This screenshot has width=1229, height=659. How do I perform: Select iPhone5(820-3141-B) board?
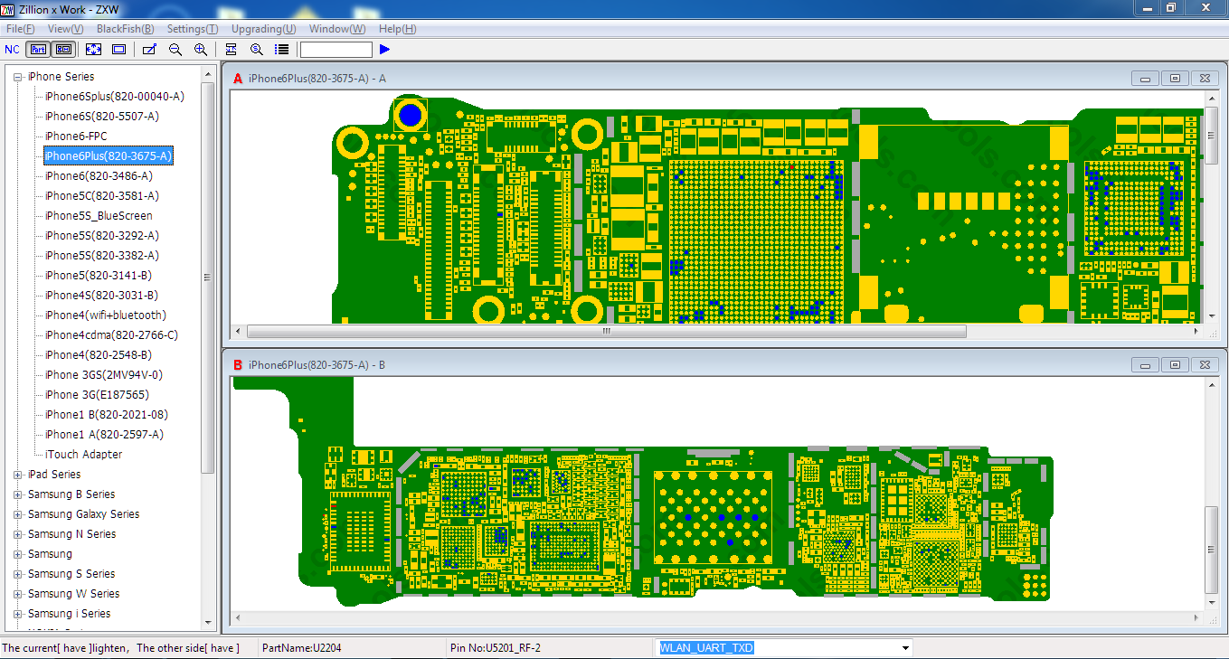tap(99, 276)
